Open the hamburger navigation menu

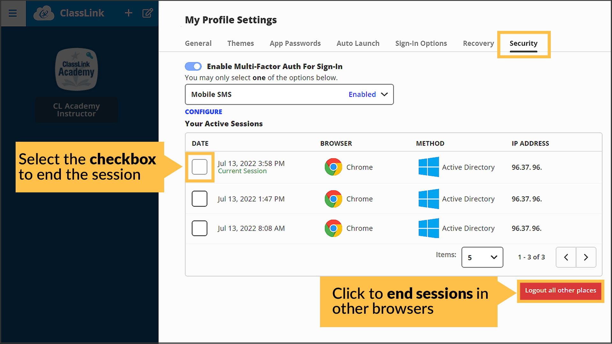pyautogui.click(x=13, y=13)
